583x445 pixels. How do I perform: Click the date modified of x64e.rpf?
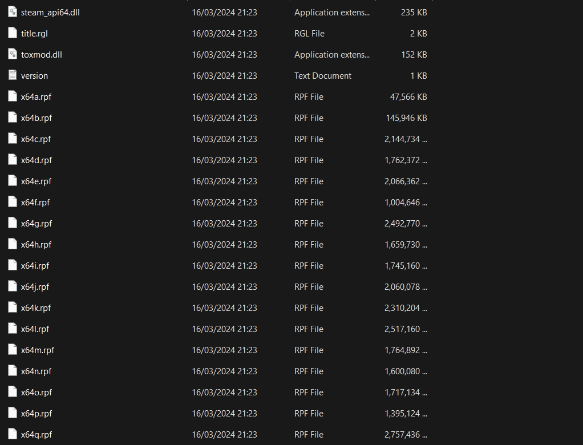click(224, 181)
